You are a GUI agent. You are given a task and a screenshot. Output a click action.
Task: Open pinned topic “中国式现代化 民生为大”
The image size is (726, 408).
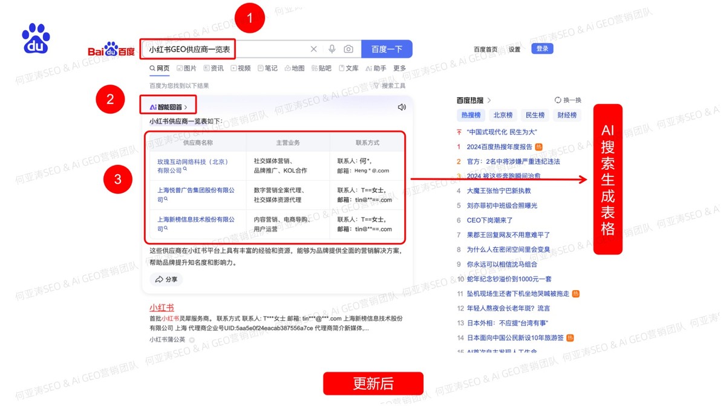click(502, 132)
